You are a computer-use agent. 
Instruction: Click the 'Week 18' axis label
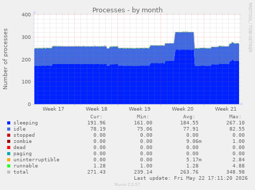click(96, 109)
